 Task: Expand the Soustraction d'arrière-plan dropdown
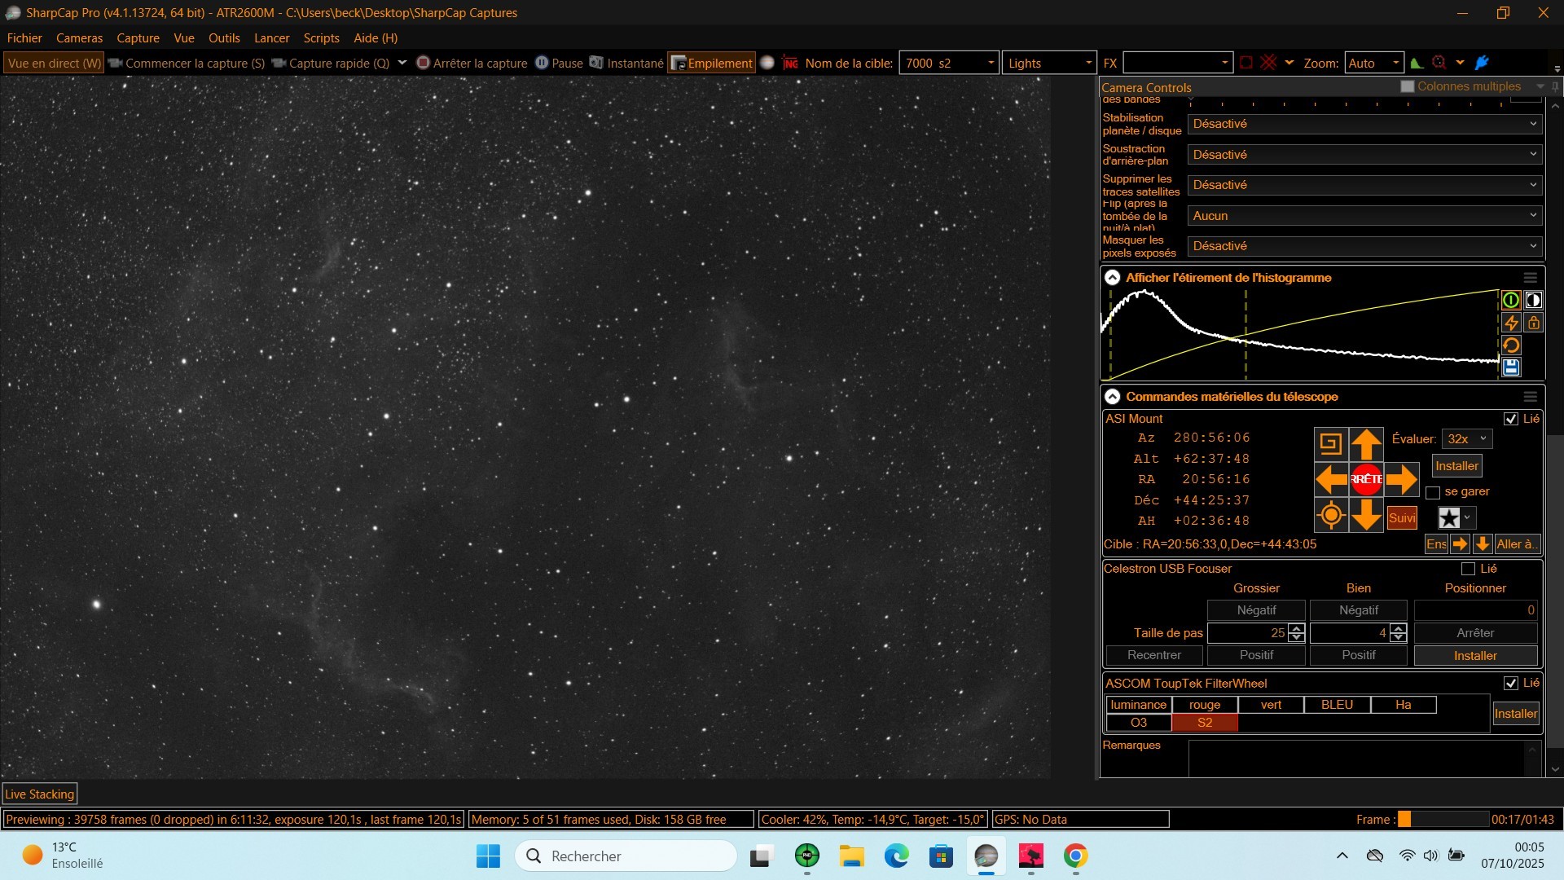pos(1364,155)
